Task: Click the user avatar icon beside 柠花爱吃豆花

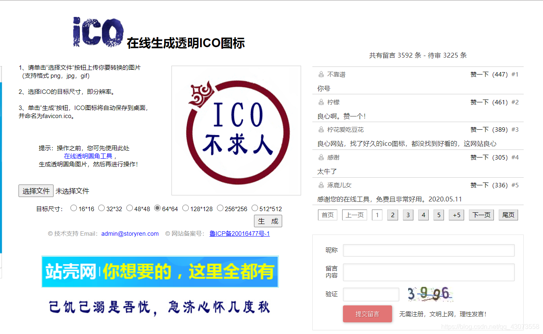Action: pos(321,130)
